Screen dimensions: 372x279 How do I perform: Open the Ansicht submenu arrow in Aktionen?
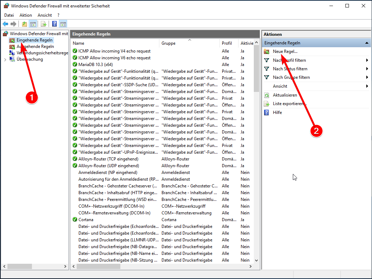[367, 86]
